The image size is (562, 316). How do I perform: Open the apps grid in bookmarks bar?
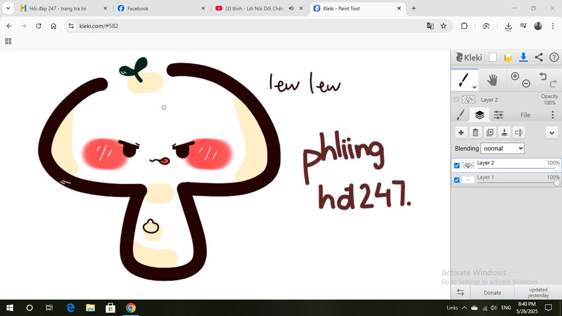(x=8, y=41)
